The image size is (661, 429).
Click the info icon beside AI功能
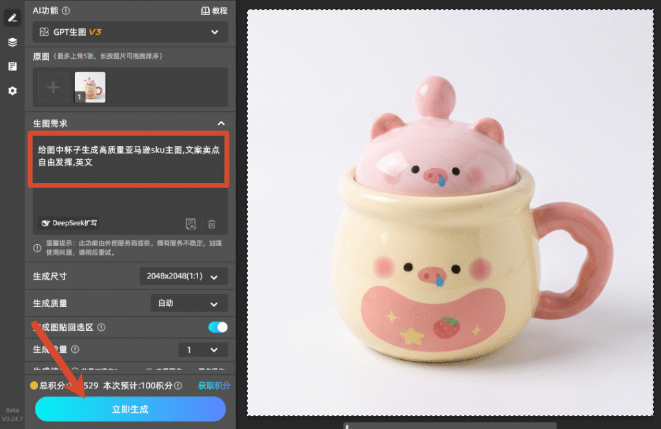point(66,10)
